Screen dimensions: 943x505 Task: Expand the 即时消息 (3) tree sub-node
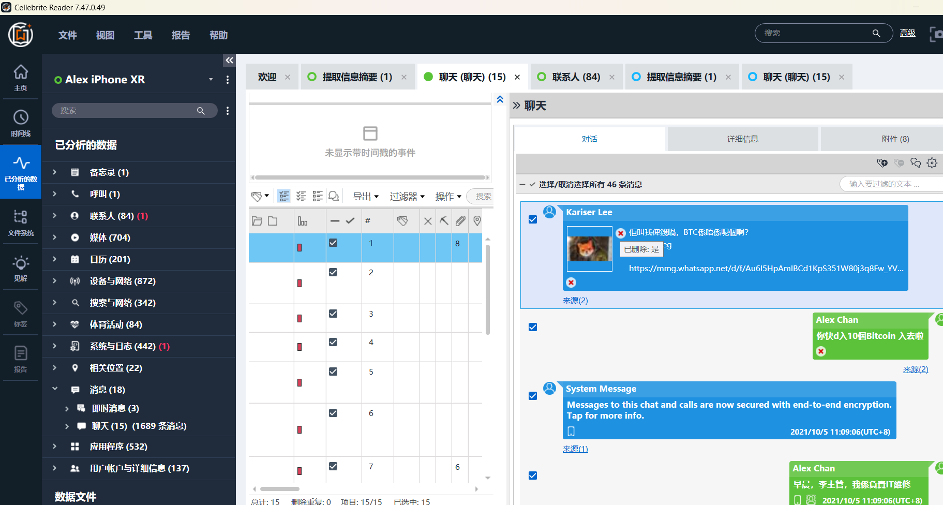pos(67,409)
